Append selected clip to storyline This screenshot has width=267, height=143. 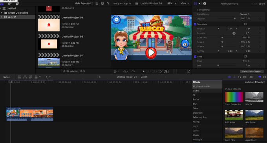tap(31, 77)
